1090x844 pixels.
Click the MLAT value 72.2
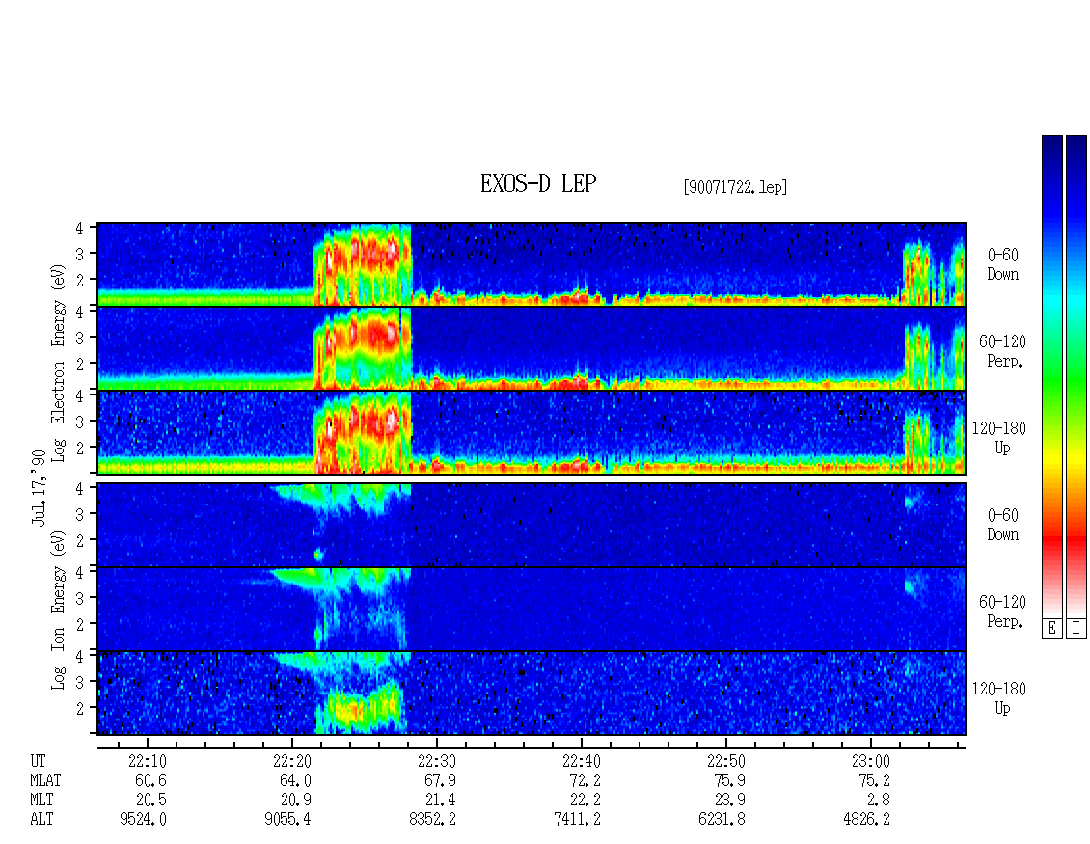[x=585, y=780]
